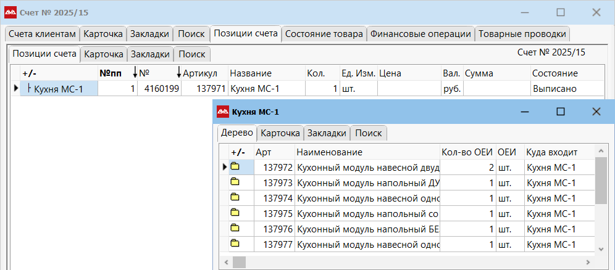Click the folder icon for article 137972
Viewport: 615px width, 270px height.
(x=235, y=166)
